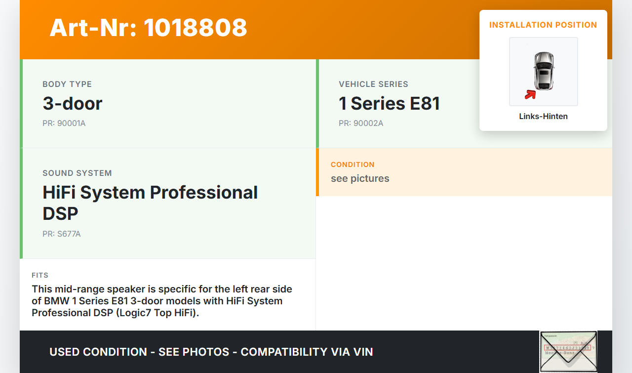Image resolution: width=632 pixels, height=373 pixels.
Task: Click the PR: 90001A code
Action: (x=64, y=123)
